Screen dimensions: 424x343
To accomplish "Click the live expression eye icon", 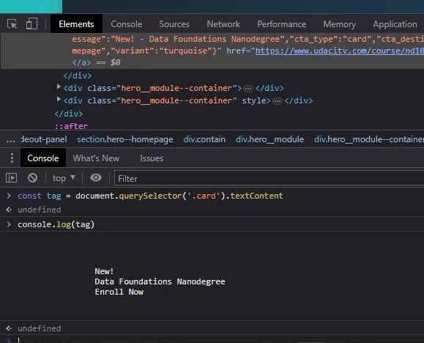I will [96, 178].
